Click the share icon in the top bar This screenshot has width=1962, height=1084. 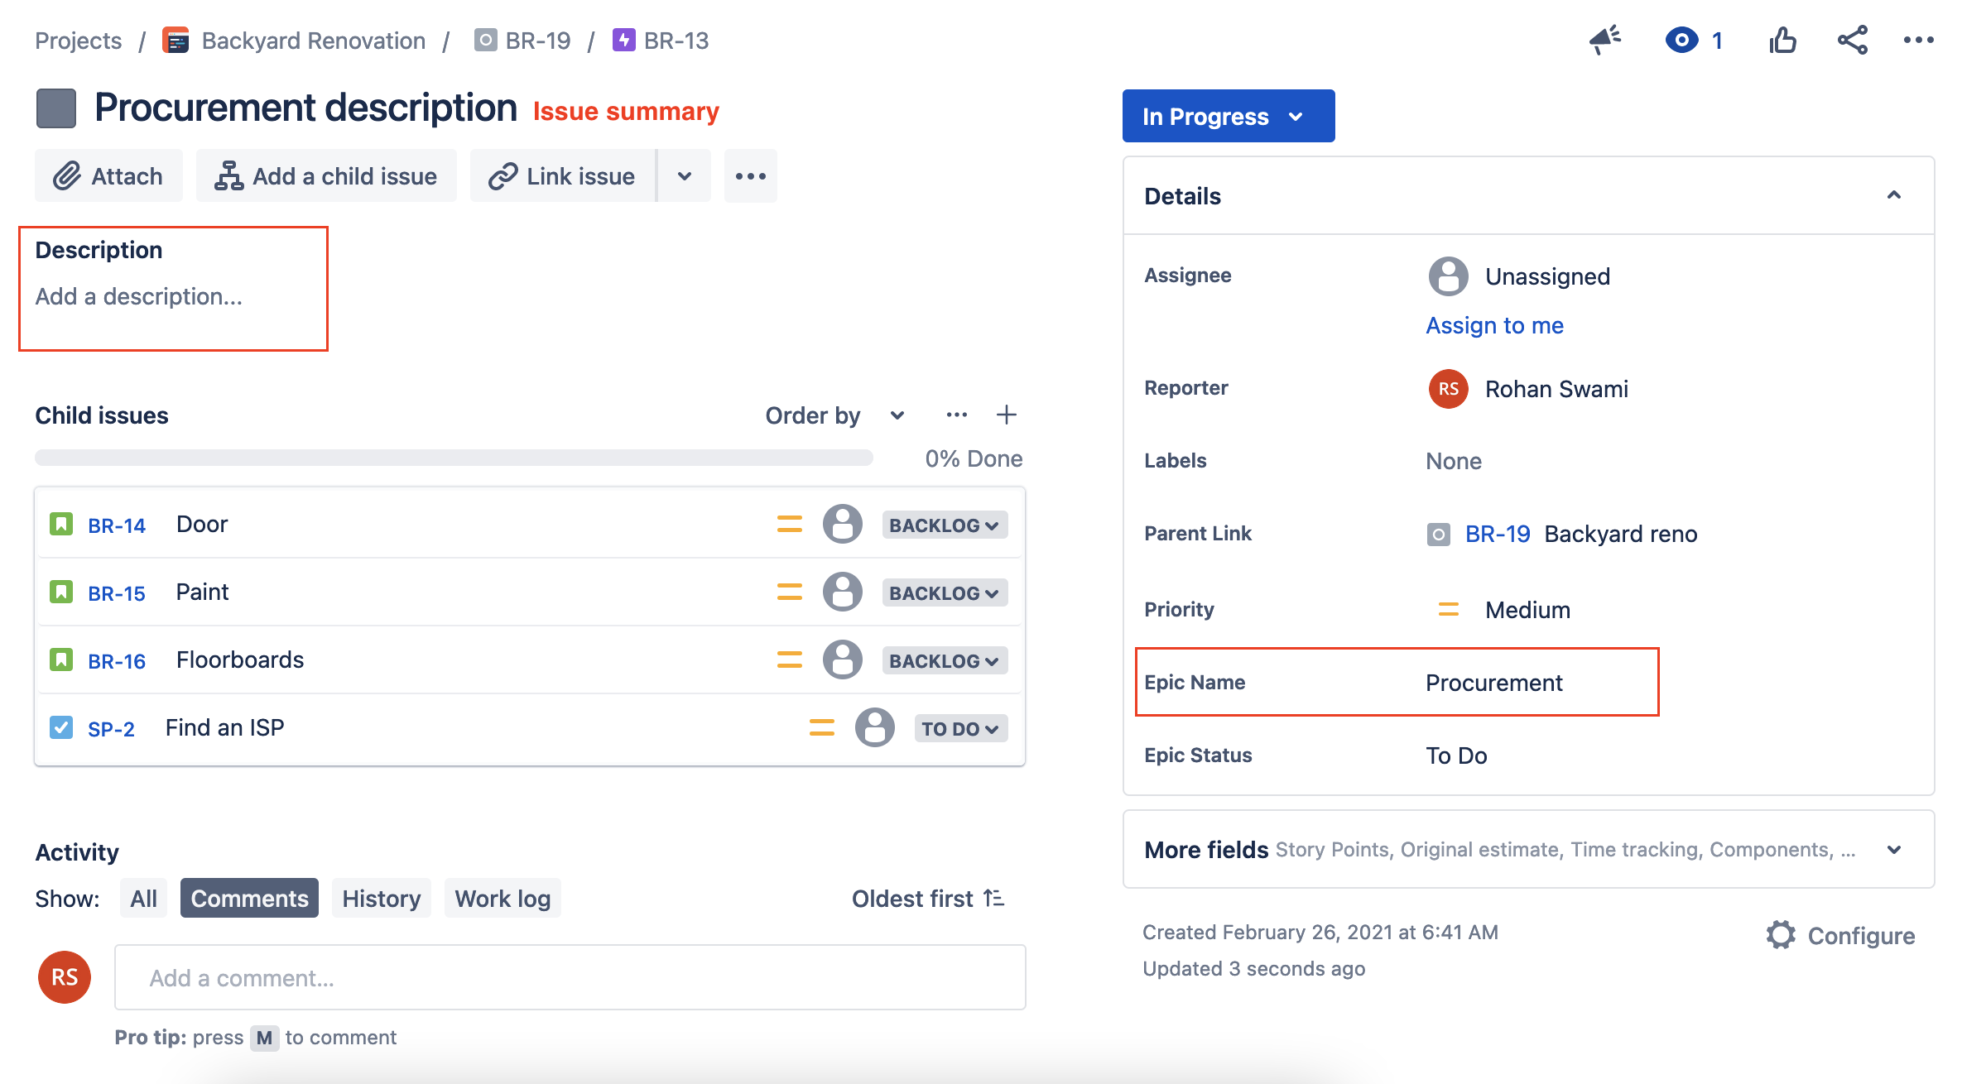click(x=1853, y=40)
